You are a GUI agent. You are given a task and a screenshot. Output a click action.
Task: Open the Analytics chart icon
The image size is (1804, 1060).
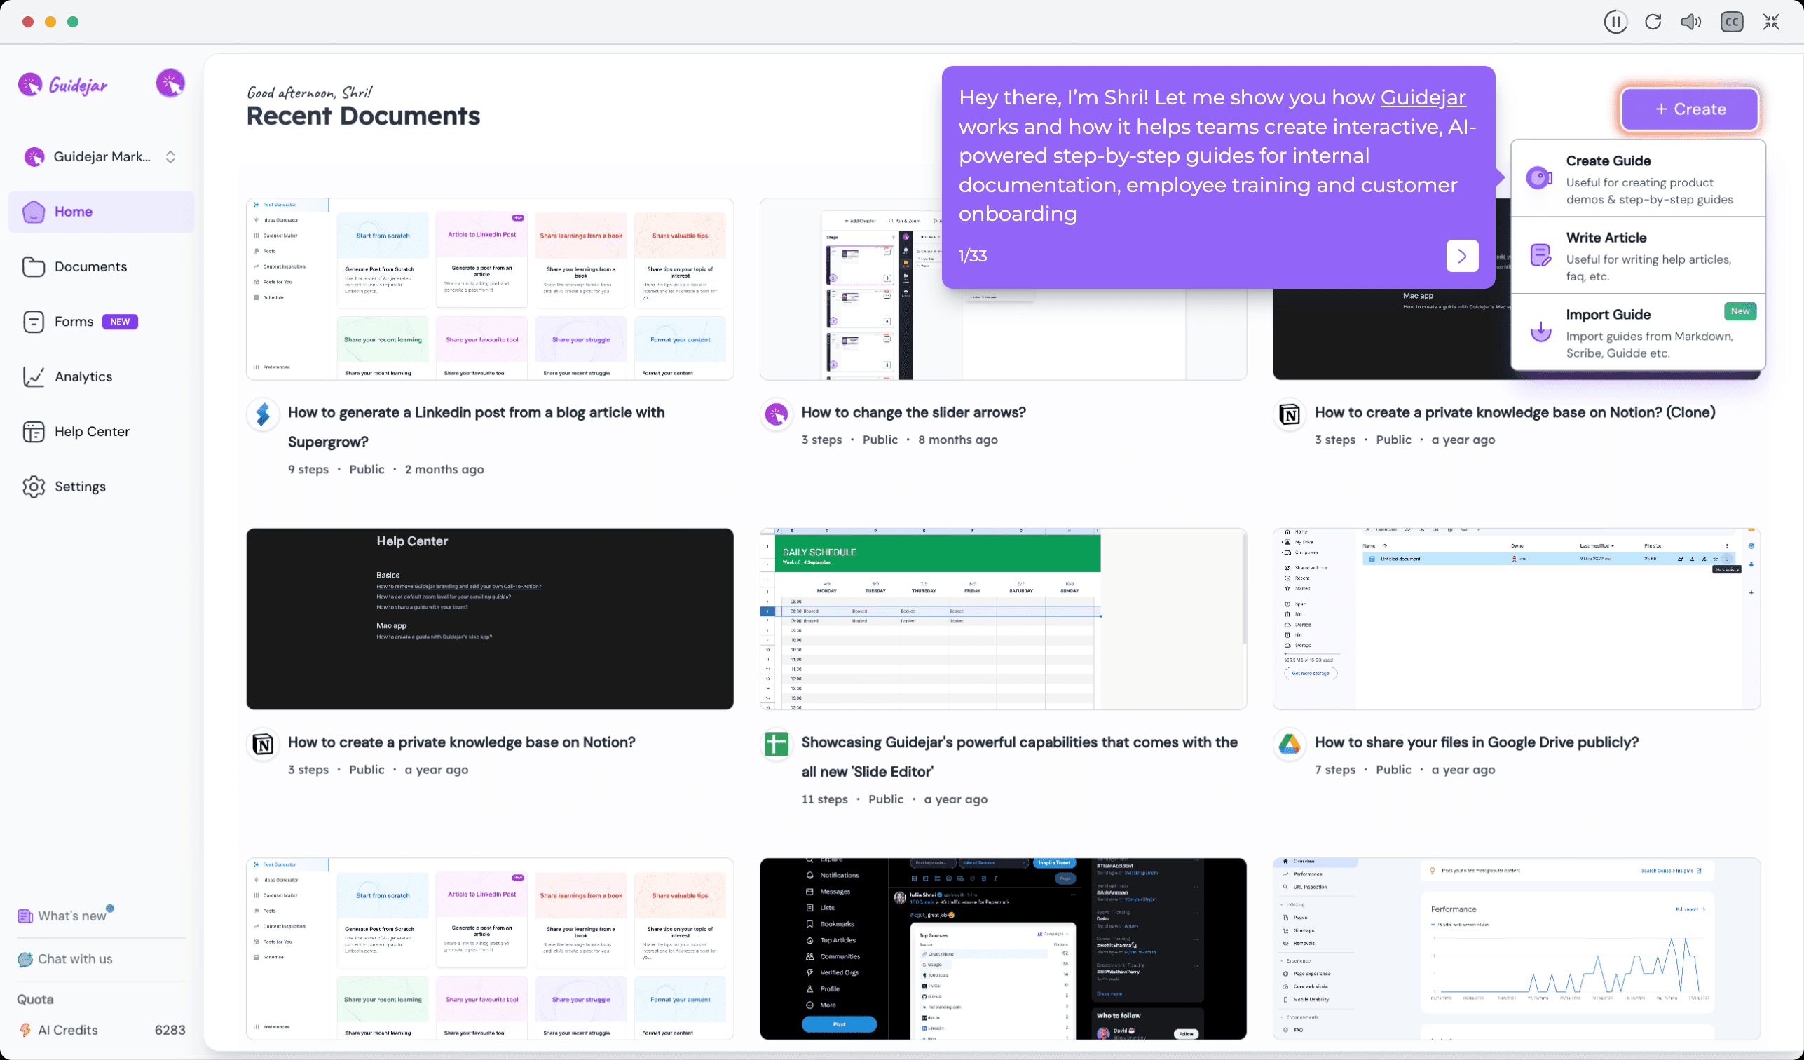point(34,376)
